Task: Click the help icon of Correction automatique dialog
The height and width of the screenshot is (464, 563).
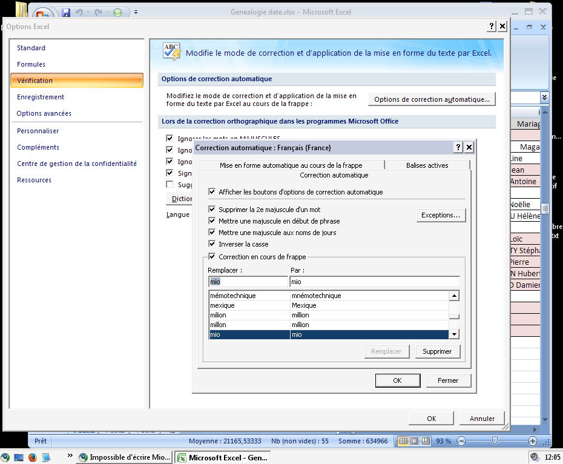Action: [x=458, y=147]
